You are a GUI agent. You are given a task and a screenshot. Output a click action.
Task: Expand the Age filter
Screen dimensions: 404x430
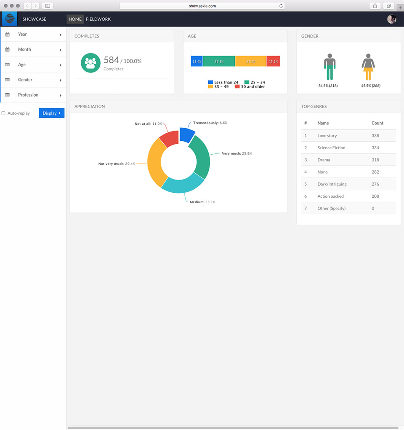[x=33, y=64]
